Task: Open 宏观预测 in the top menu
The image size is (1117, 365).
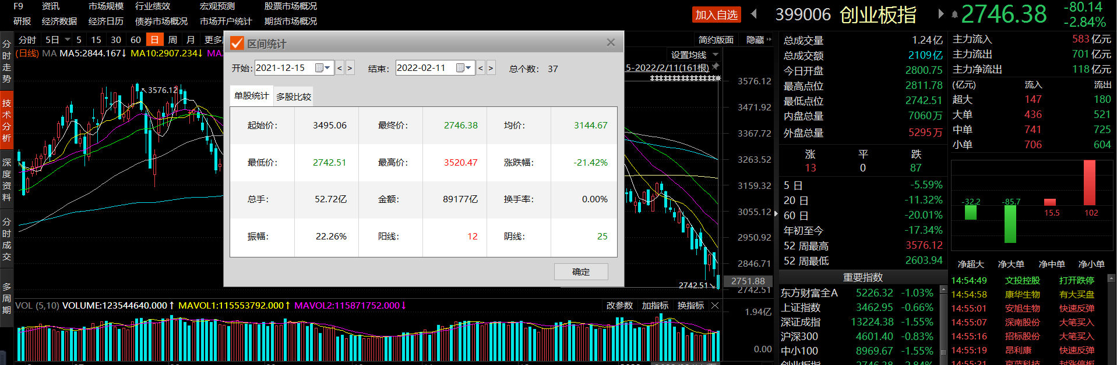Action: coord(217,6)
